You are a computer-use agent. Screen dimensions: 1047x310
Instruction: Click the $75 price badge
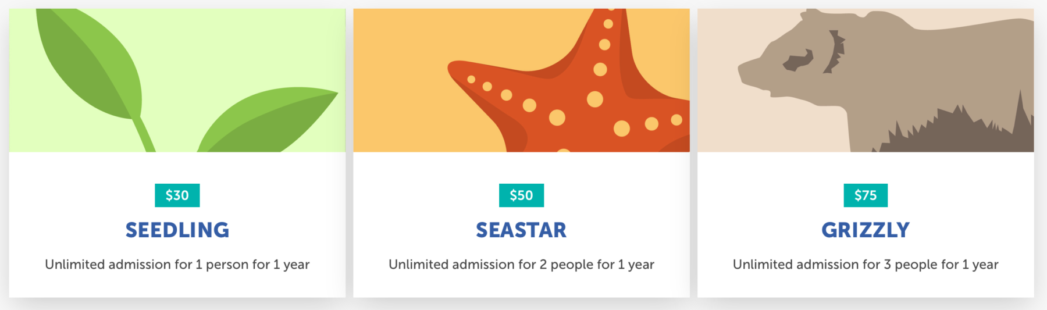(x=866, y=195)
